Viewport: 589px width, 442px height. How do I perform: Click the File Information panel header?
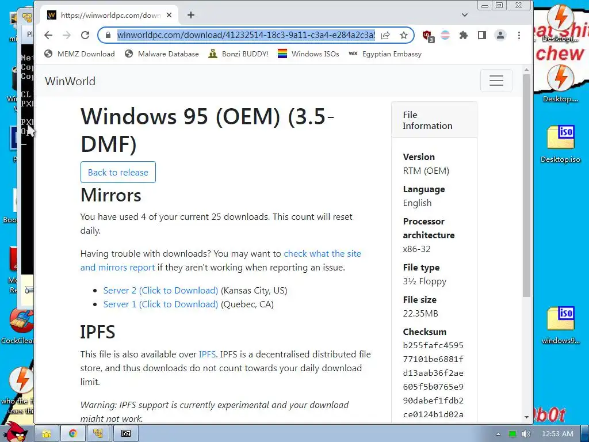pyautogui.click(x=434, y=120)
